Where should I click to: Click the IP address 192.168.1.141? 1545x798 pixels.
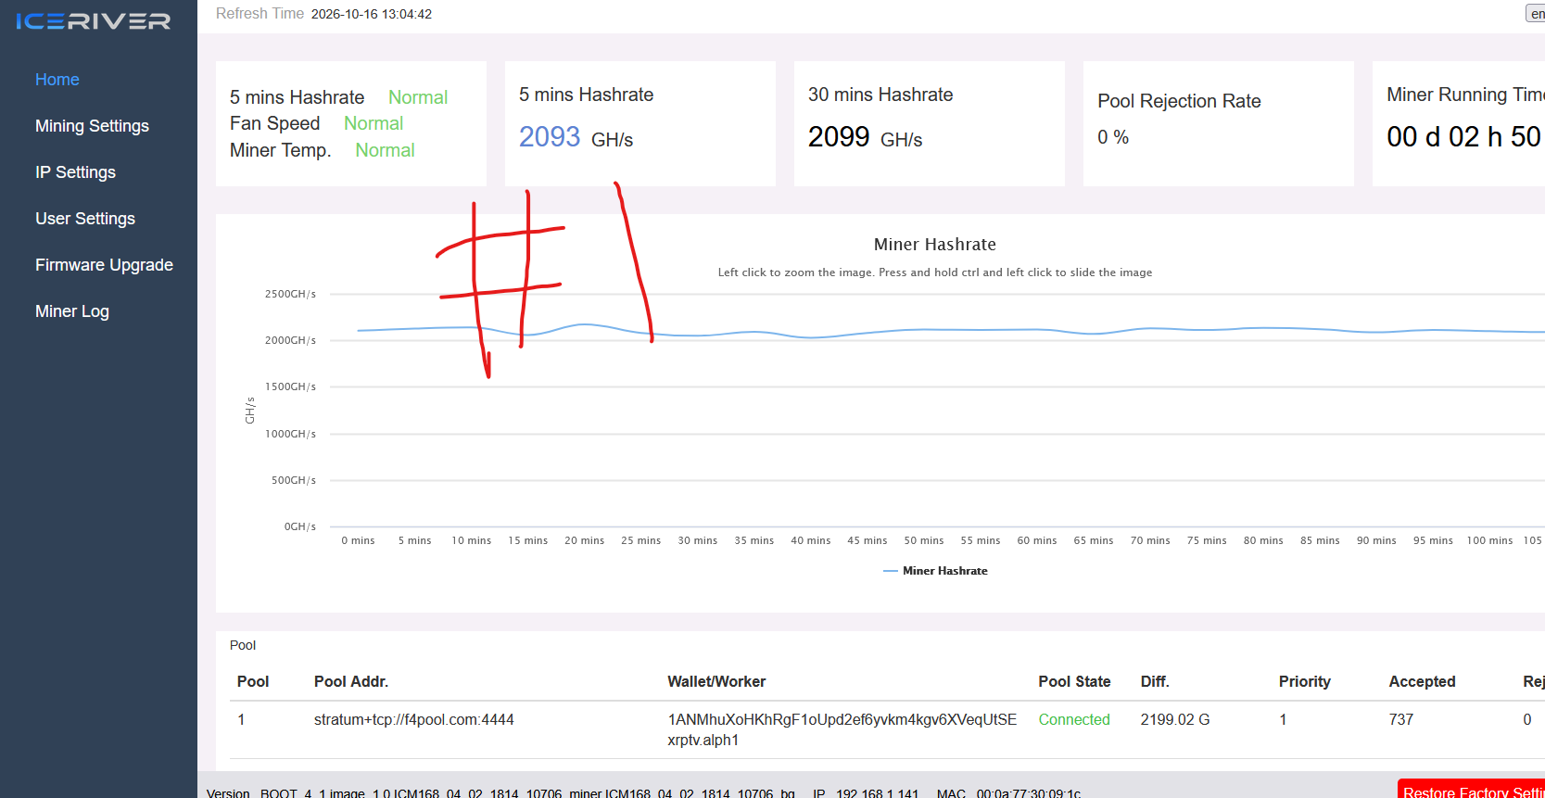[x=878, y=793]
